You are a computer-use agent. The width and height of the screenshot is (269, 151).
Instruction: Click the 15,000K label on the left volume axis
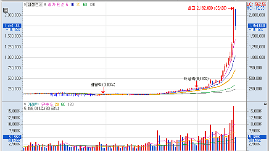[13, 111]
